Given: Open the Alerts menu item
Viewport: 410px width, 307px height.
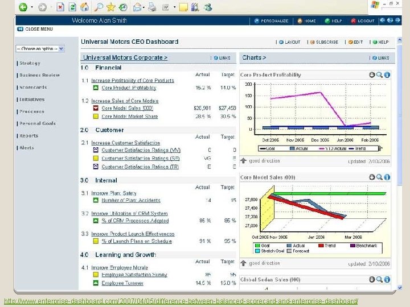Looking at the screenshot, I should [26, 148].
